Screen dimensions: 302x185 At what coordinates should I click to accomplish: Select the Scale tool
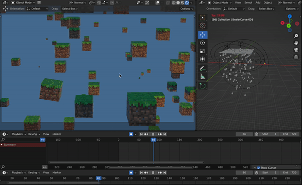[x=202, y=51]
